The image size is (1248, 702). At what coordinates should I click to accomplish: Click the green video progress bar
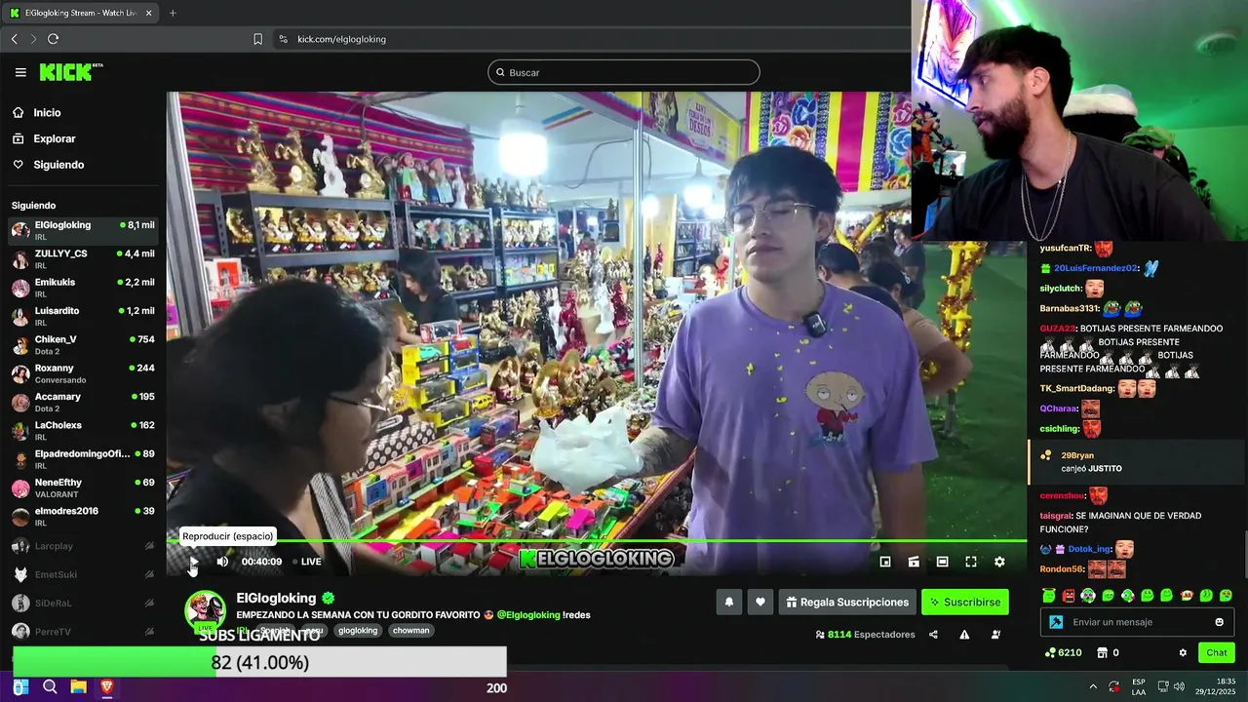coord(597,540)
